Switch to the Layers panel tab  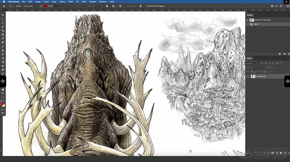pyautogui.click(x=249, y=58)
